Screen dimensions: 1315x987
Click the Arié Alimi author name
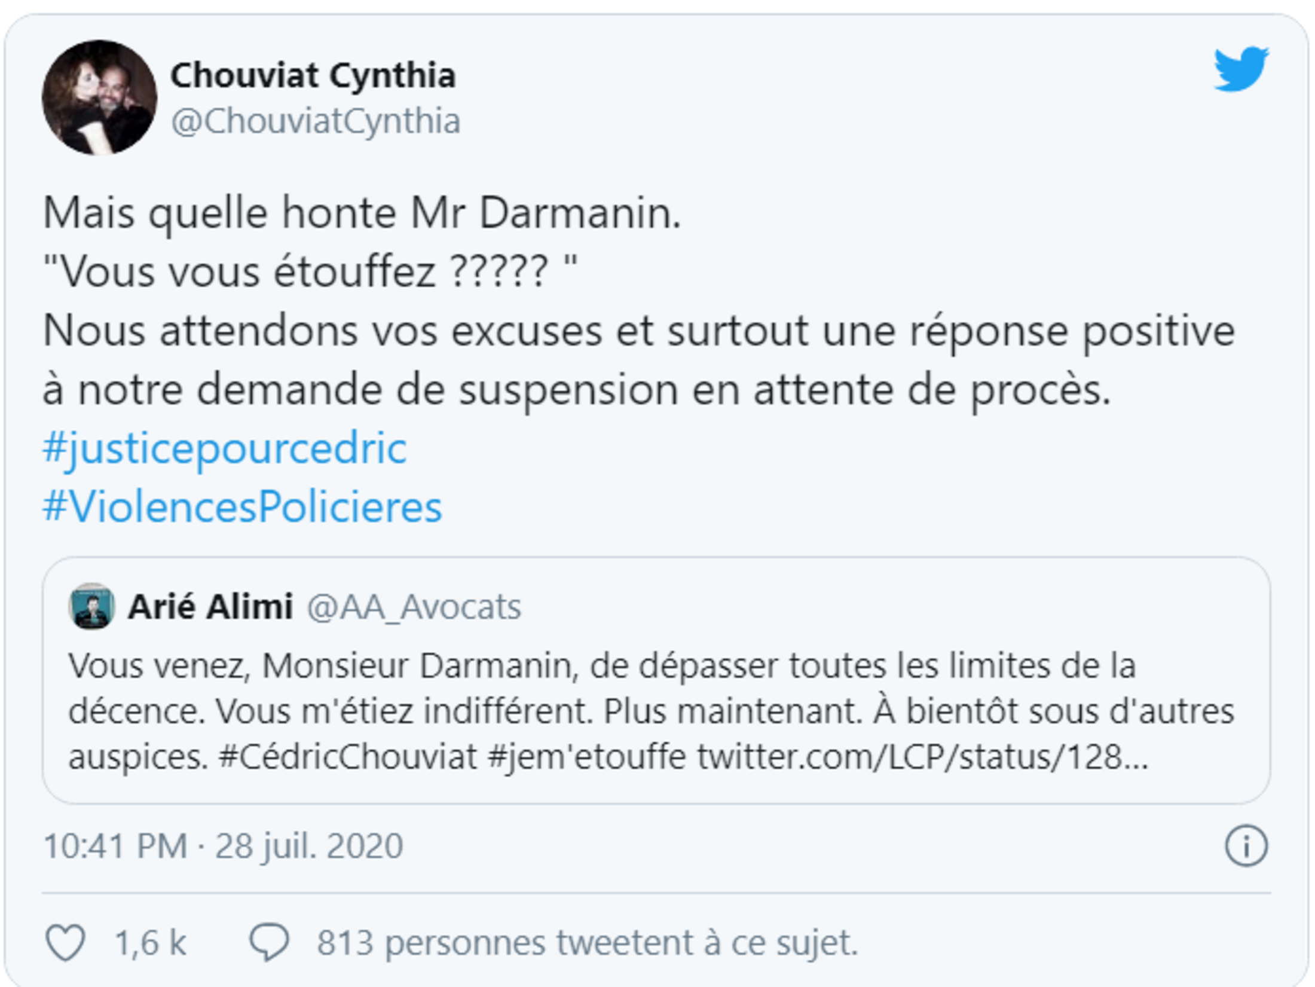point(210,606)
